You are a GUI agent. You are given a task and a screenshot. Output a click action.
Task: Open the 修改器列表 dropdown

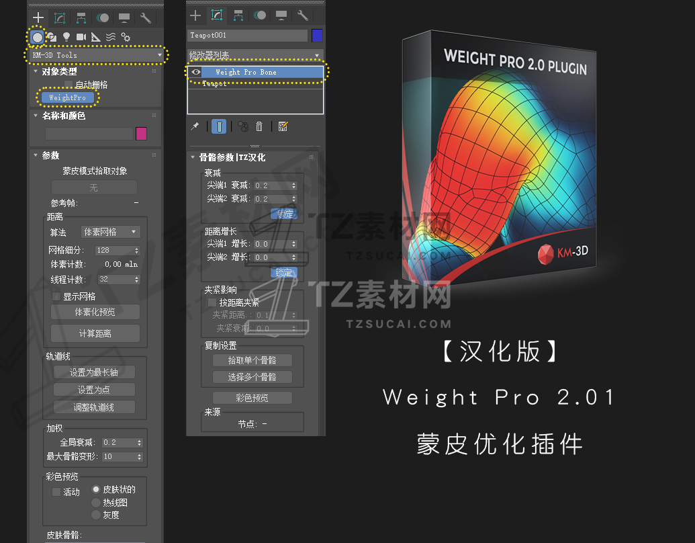pos(255,56)
